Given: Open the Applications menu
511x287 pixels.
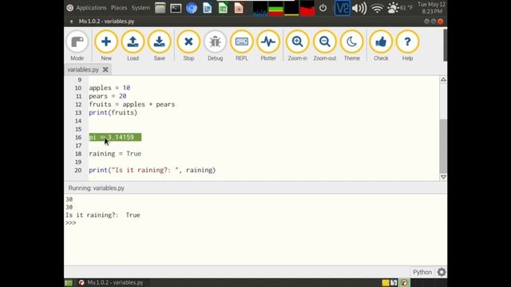Looking at the screenshot, I should tap(91, 8).
